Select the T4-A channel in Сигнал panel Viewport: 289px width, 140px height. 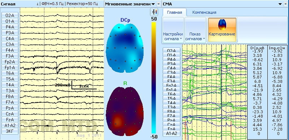pos(10,85)
